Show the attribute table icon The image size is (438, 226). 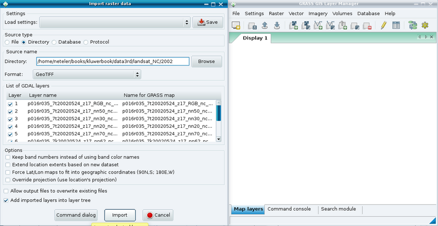[396, 25]
